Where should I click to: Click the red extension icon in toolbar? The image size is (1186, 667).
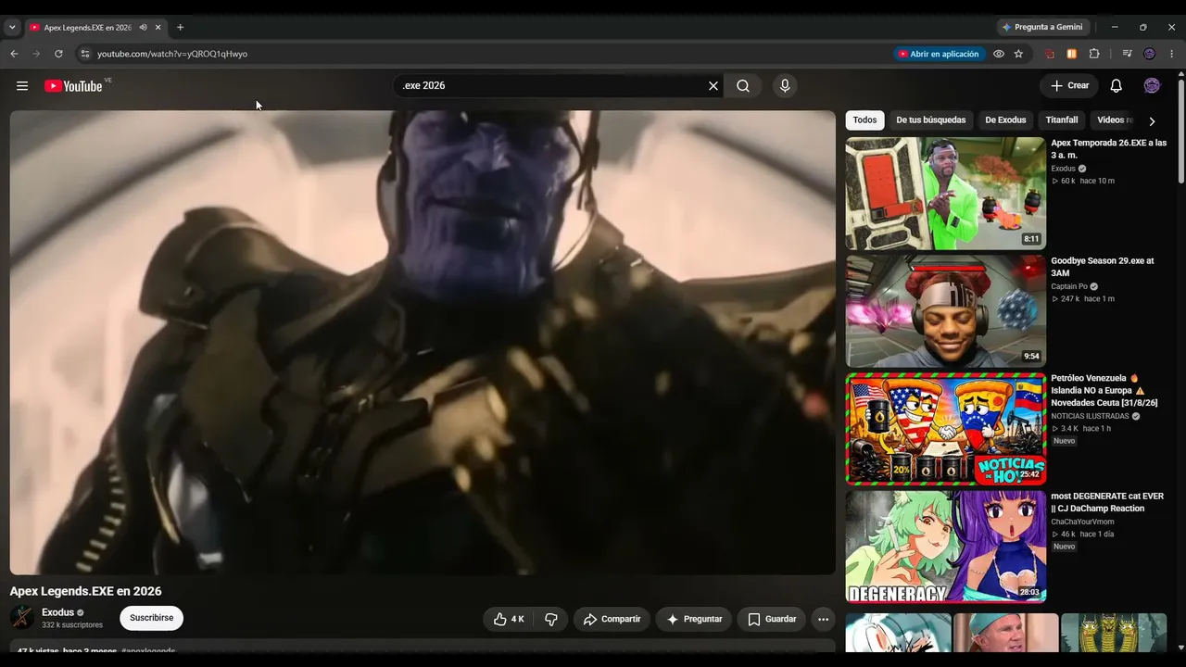point(1050,54)
